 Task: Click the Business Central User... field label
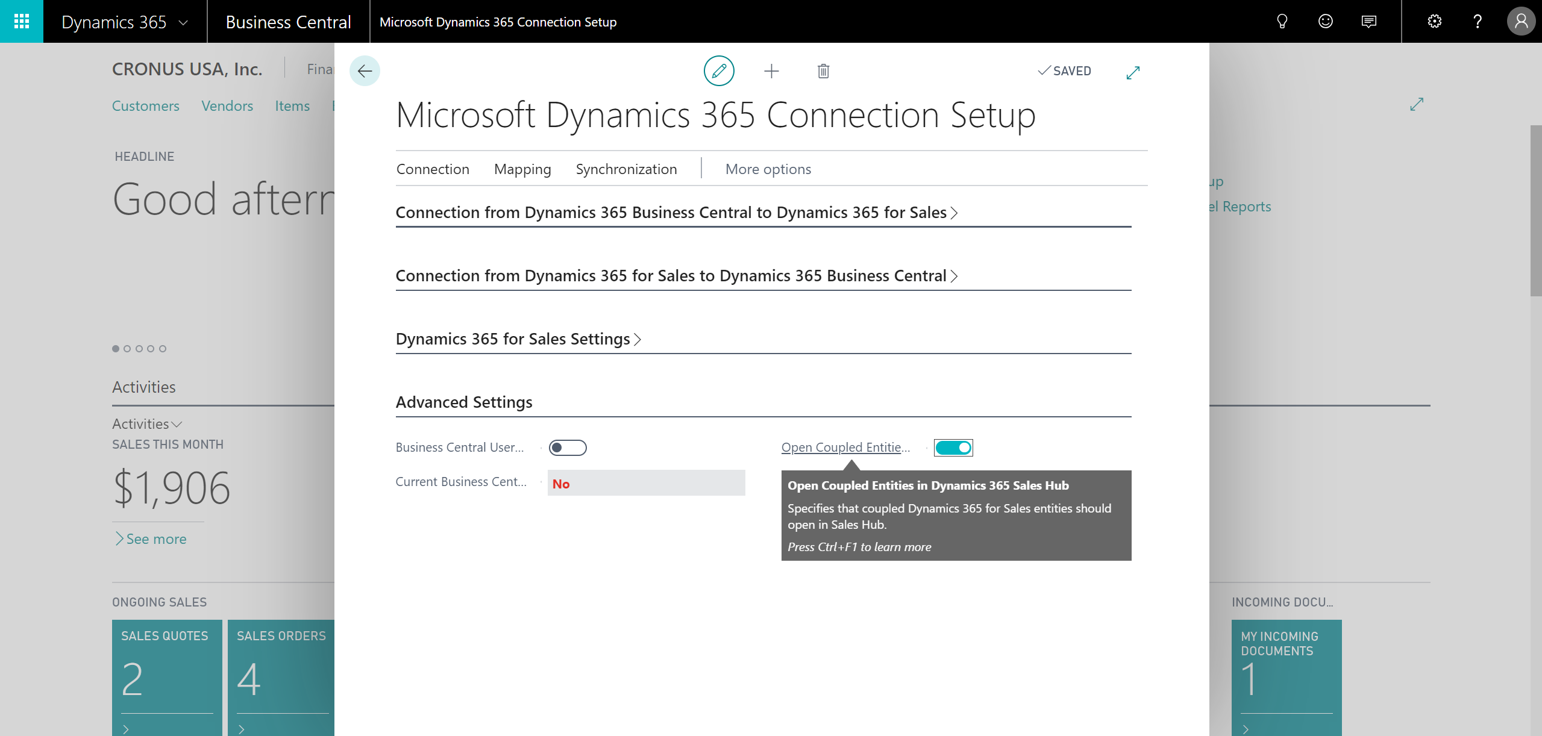(460, 448)
